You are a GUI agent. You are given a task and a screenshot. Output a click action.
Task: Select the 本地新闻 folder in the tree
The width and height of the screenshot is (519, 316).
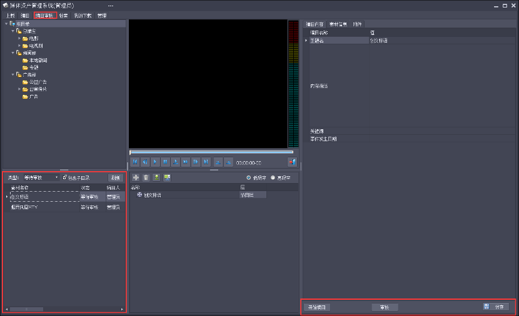(x=38, y=60)
